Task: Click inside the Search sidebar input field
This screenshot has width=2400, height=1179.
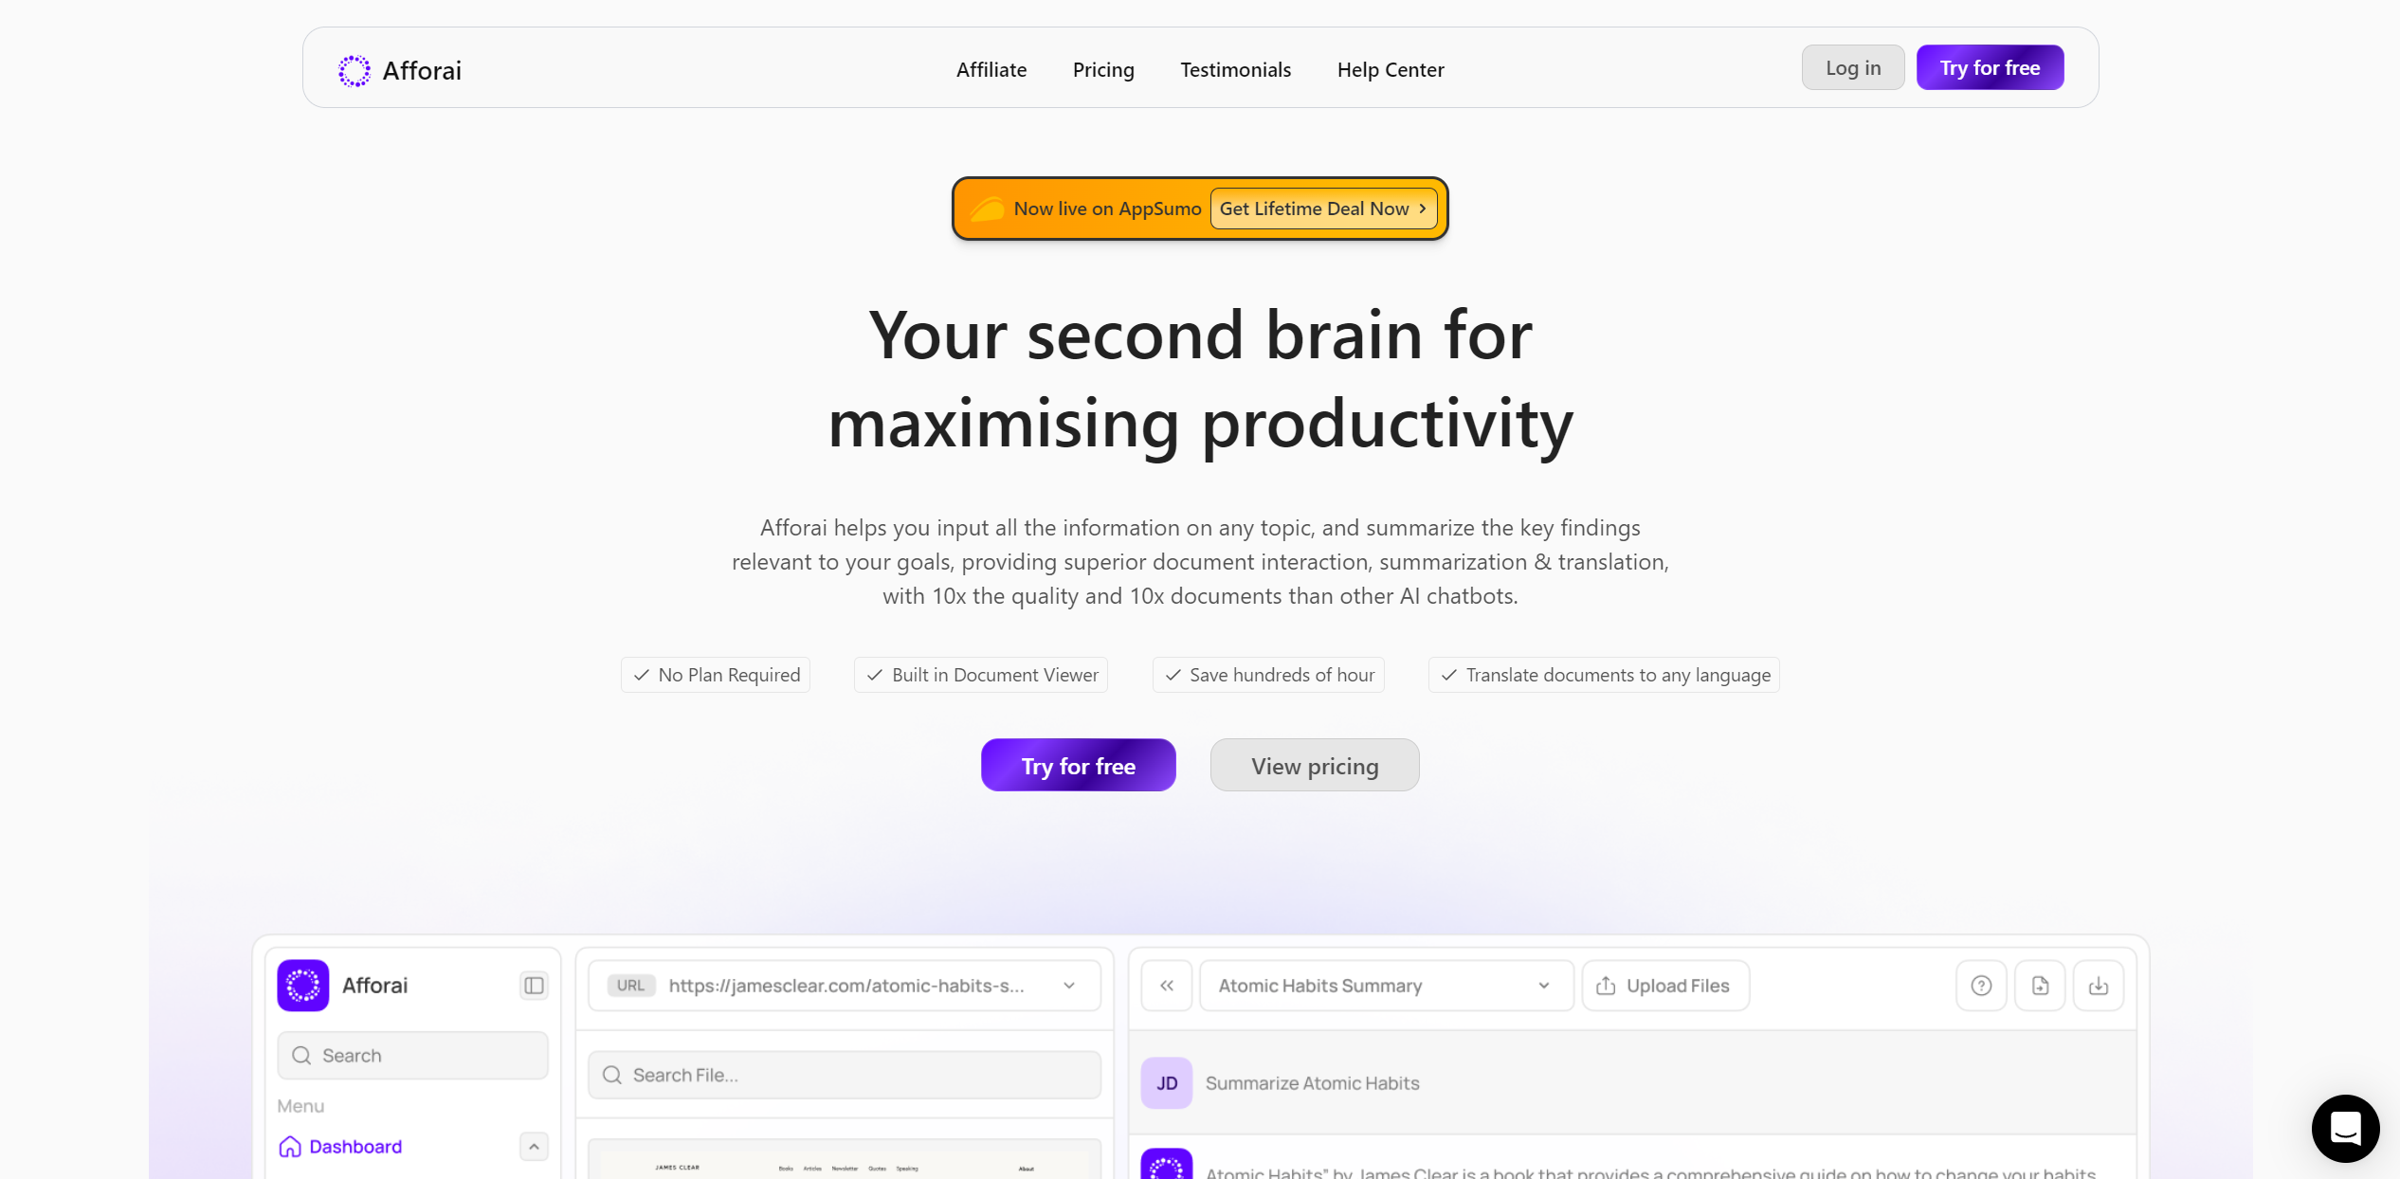Action: click(x=413, y=1055)
